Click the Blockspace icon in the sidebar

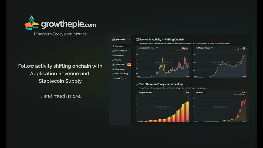(114, 69)
